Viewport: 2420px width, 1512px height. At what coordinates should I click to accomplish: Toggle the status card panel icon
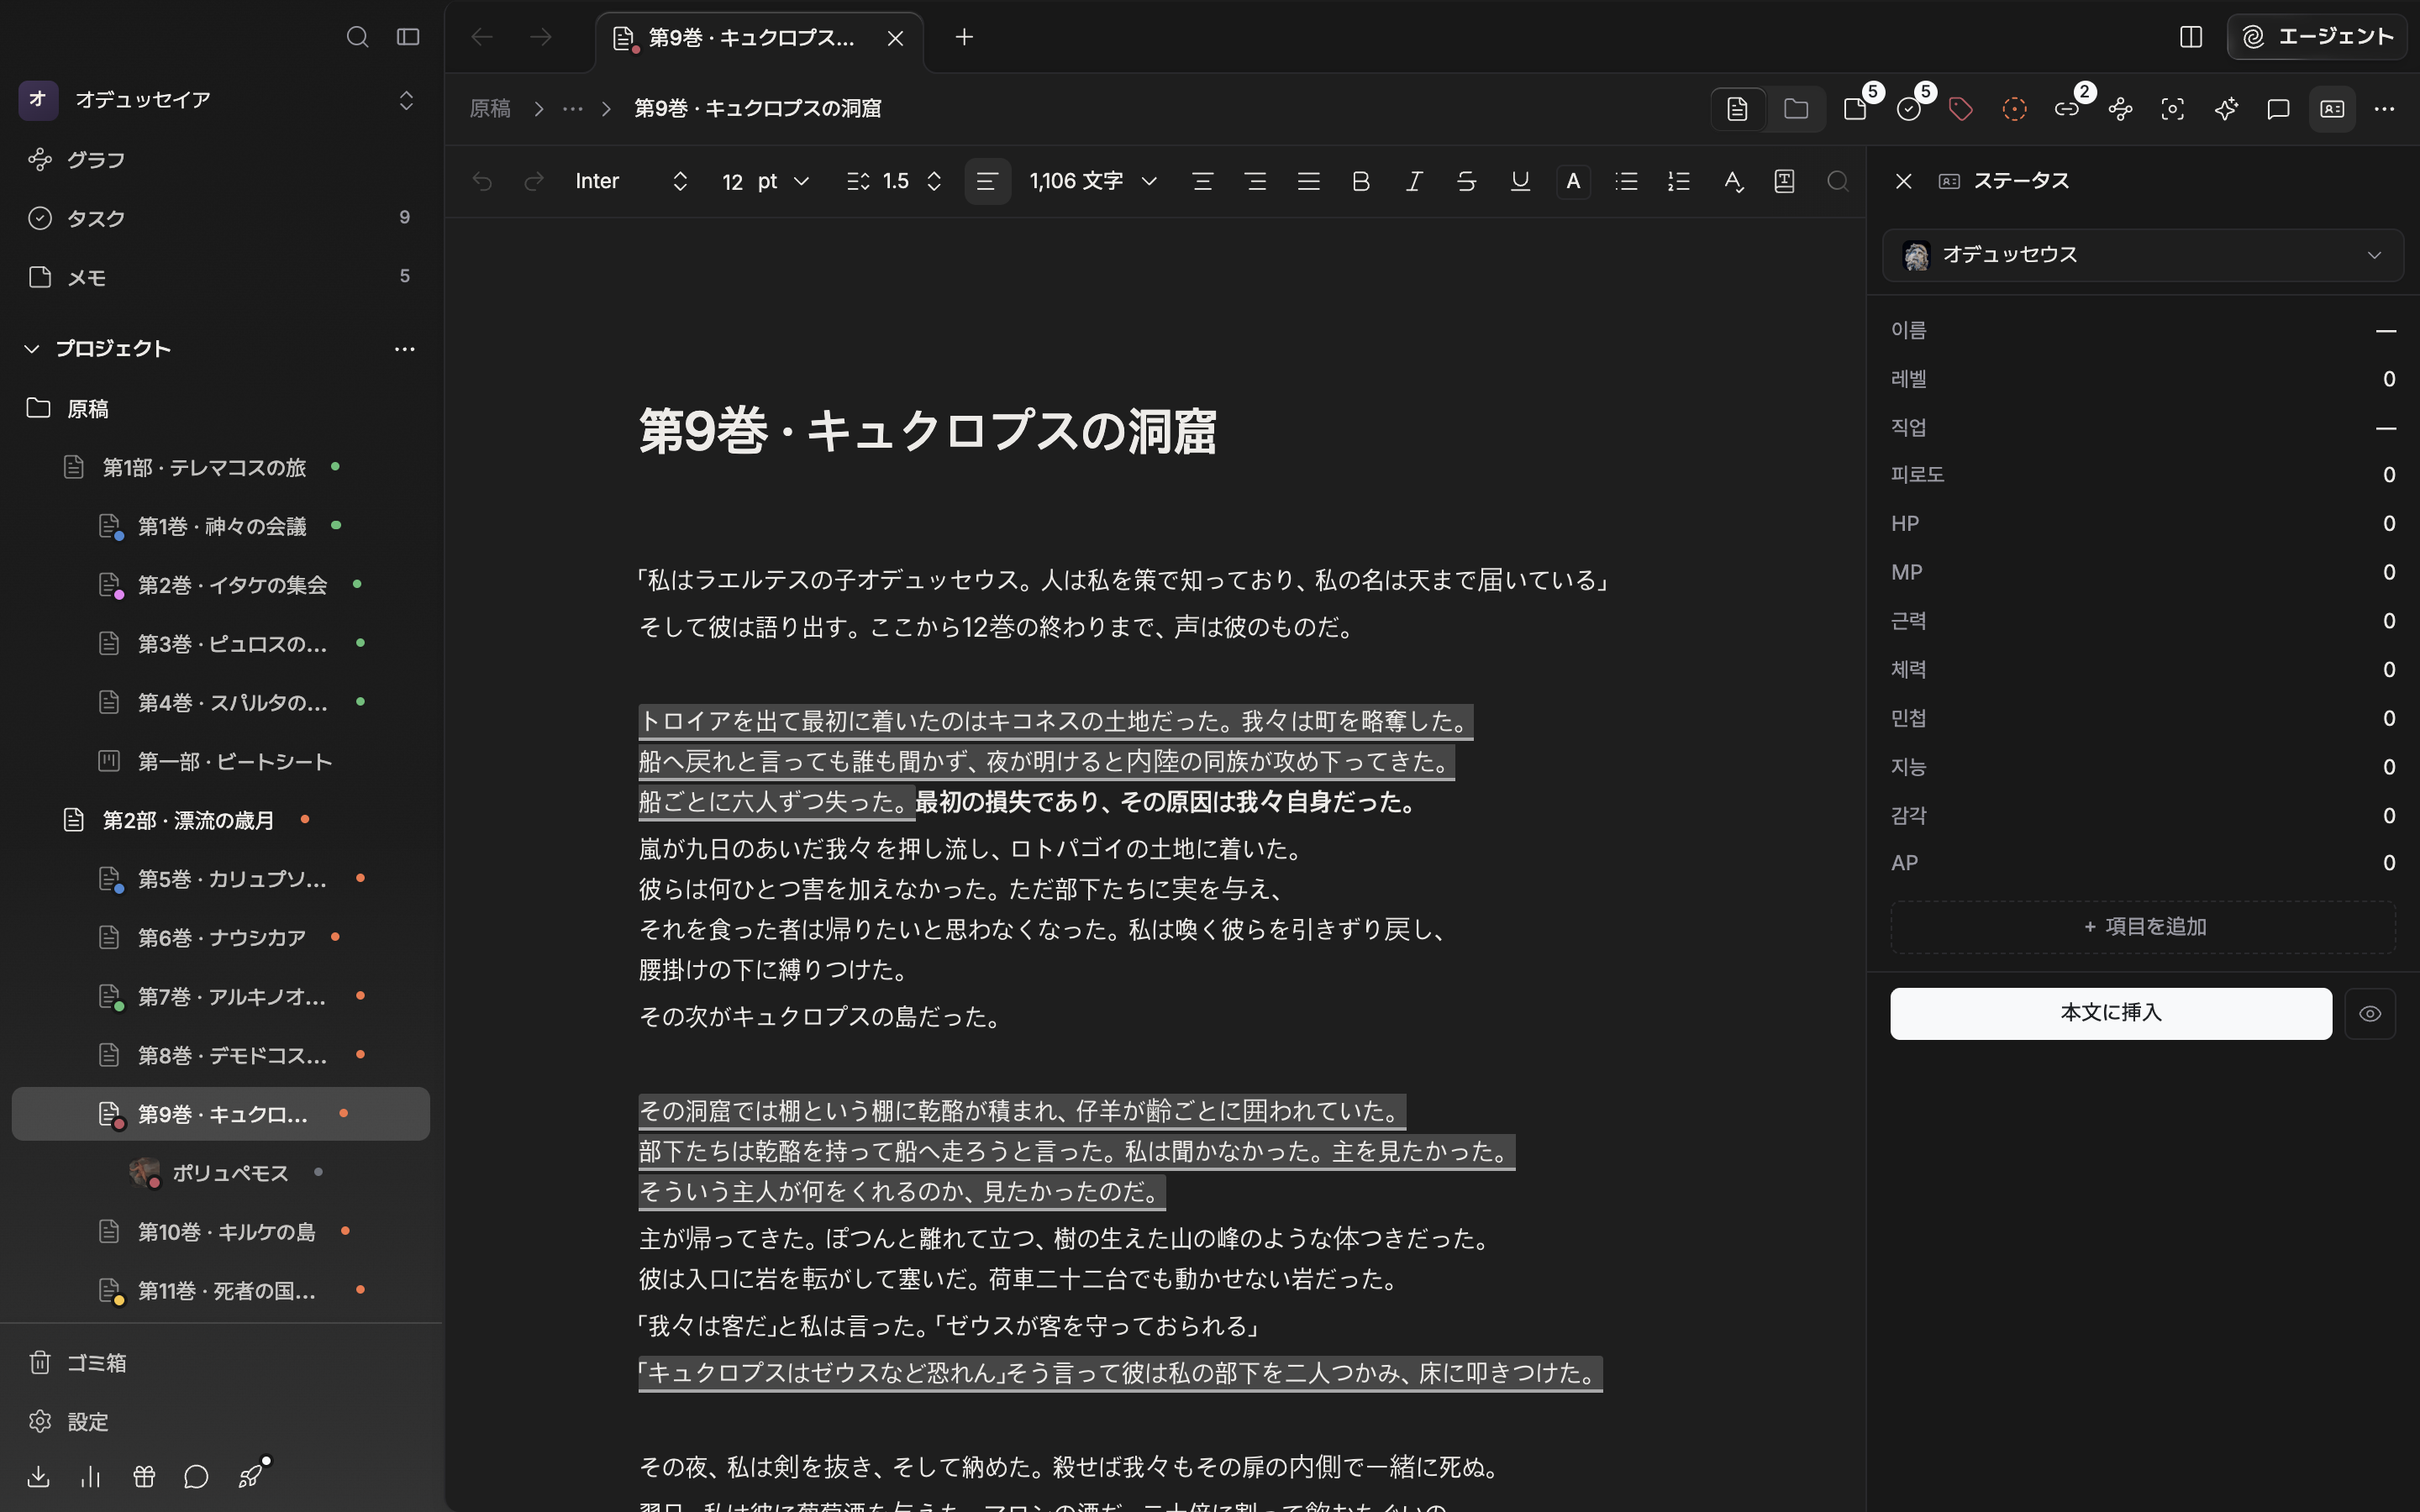point(2332,109)
